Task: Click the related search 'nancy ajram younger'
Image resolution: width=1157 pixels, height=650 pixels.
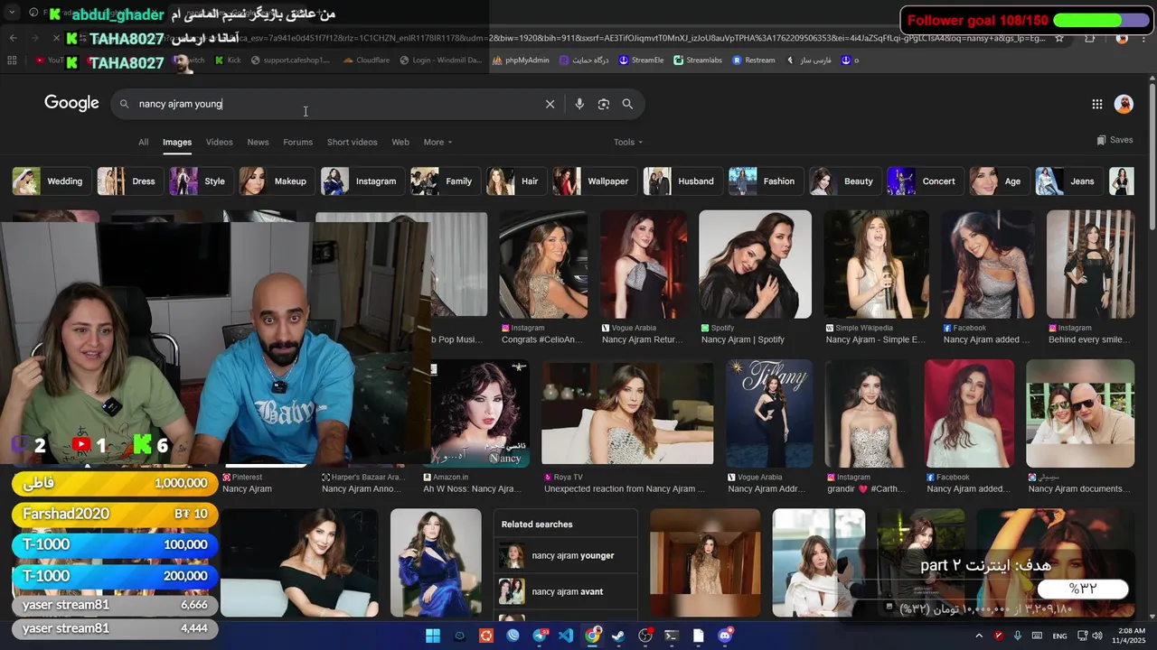Action: point(566,555)
